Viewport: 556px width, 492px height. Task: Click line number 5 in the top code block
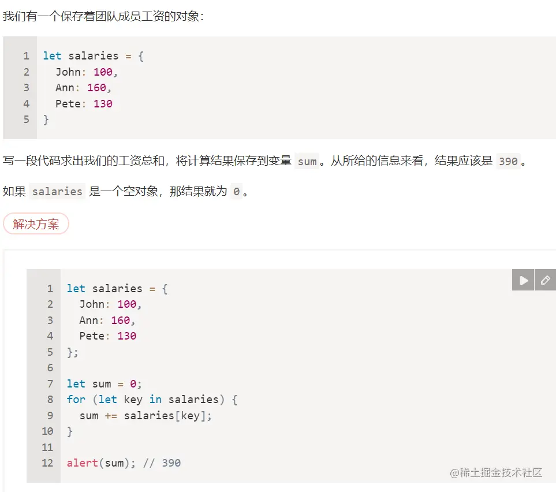pyautogui.click(x=26, y=120)
